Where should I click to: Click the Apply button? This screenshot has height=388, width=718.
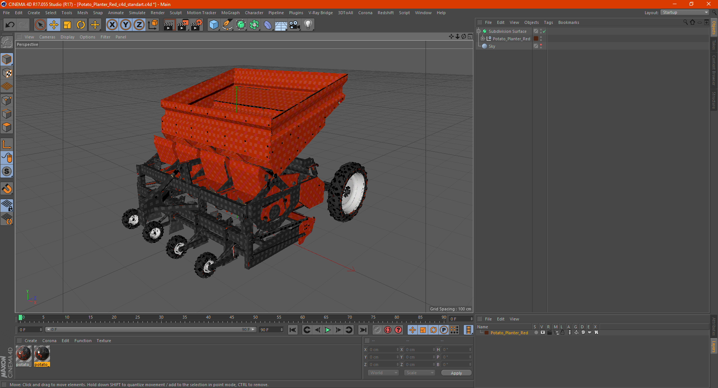click(456, 373)
